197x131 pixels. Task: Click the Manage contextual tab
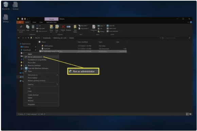coord(51,19)
